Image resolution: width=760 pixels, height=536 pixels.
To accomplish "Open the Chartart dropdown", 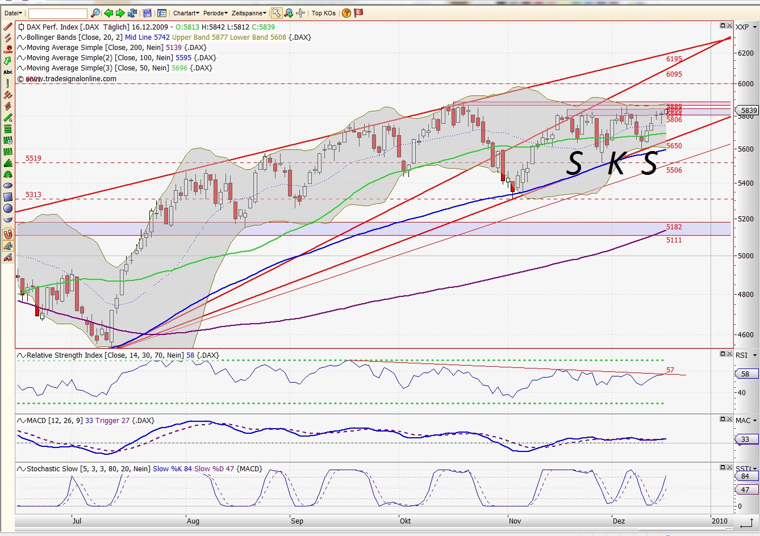I will pyautogui.click(x=186, y=12).
